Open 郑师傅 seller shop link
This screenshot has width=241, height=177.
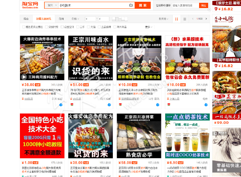130,99
